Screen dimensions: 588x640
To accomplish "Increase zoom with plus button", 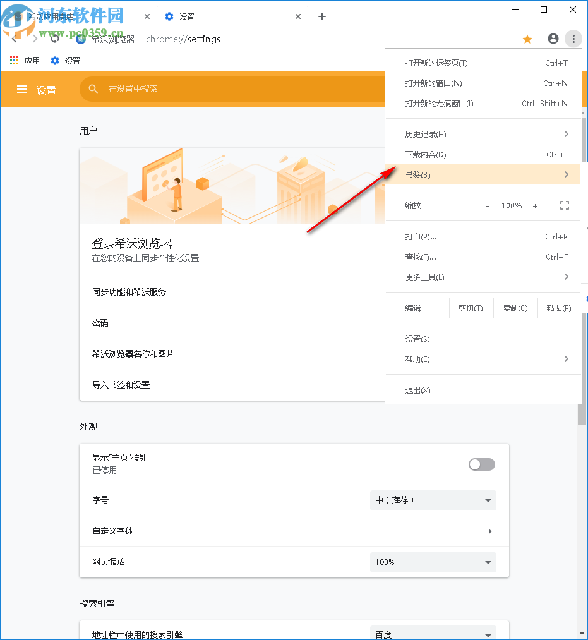I will (x=535, y=206).
